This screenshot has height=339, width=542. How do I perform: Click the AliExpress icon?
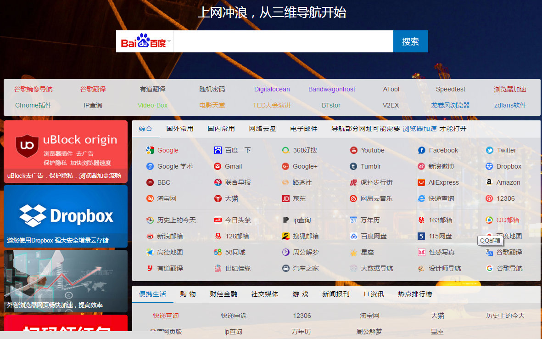point(421,182)
